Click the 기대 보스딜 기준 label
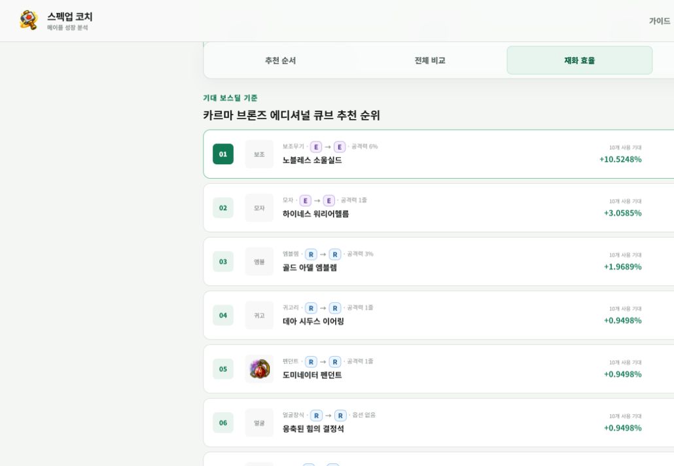This screenshot has width=674, height=466. pyautogui.click(x=230, y=98)
